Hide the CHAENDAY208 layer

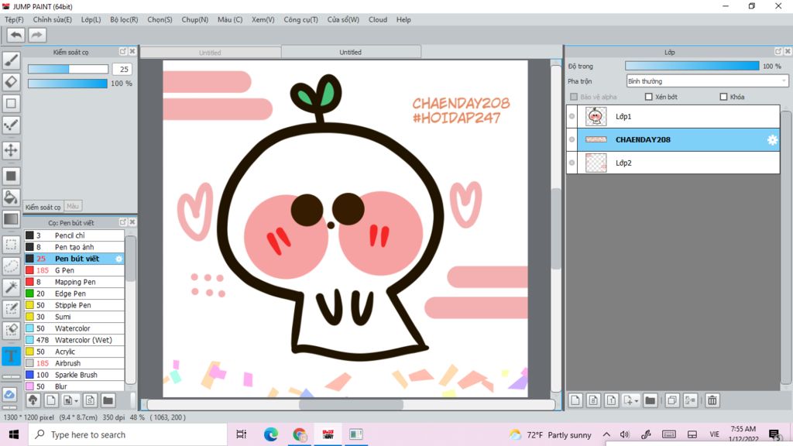tap(572, 139)
